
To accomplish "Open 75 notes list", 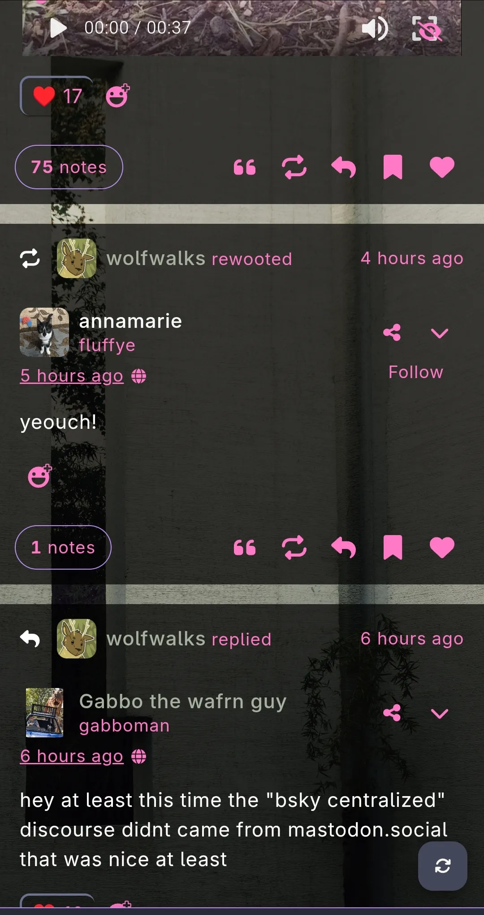I will click(x=69, y=167).
